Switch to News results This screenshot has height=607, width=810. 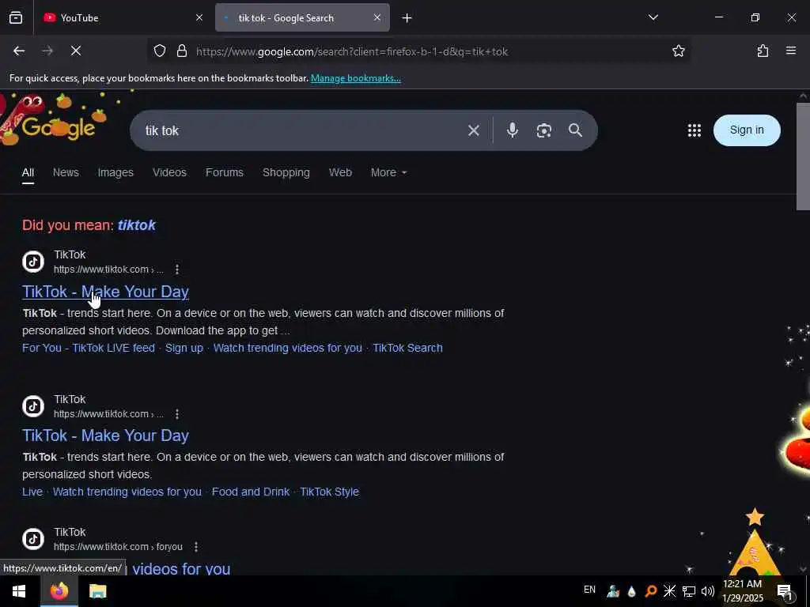[x=66, y=173]
